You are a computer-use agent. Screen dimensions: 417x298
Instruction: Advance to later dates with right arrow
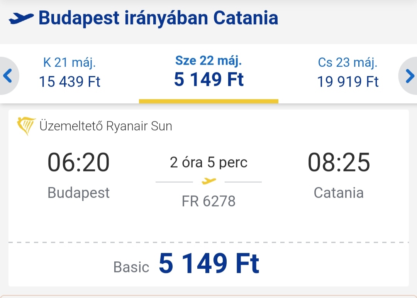[409, 76]
